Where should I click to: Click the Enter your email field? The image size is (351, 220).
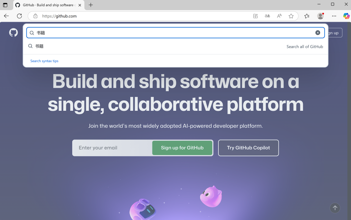tap(112, 148)
